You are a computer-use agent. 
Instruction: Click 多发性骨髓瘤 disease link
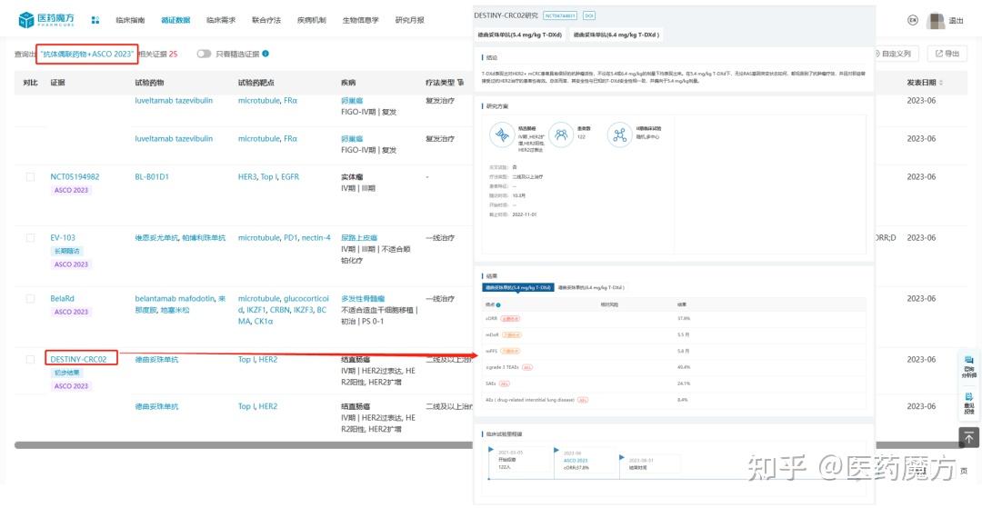363,298
